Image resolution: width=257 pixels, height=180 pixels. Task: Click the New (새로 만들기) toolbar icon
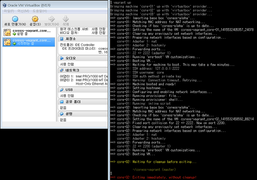pyautogui.click(x=15, y=19)
